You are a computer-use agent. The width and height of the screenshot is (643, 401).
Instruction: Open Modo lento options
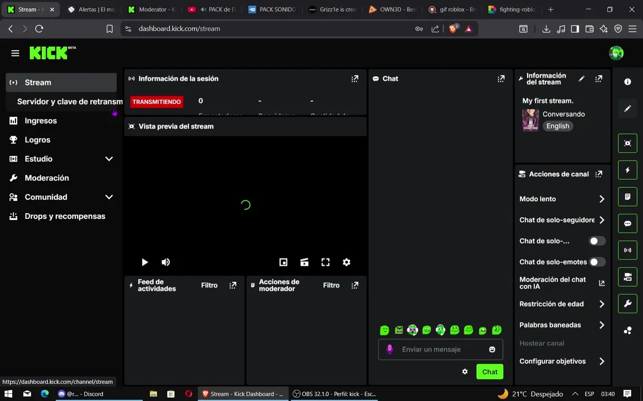pyautogui.click(x=562, y=199)
